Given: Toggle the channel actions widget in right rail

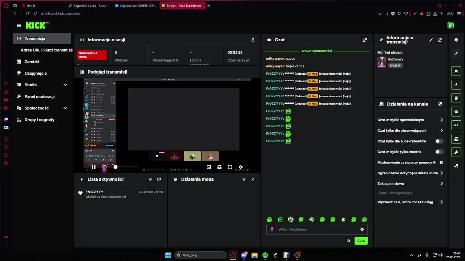Looking at the screenshot, I should pos(456,139).
